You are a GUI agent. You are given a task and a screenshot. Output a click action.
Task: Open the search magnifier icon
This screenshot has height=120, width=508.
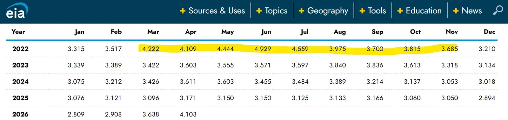coord(498,10)
